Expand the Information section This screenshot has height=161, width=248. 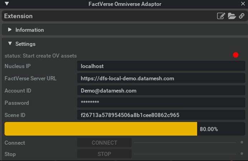tap(10, 29)
